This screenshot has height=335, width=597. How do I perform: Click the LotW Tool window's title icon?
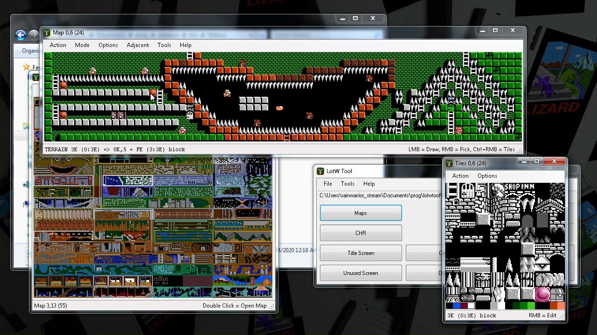320,171
